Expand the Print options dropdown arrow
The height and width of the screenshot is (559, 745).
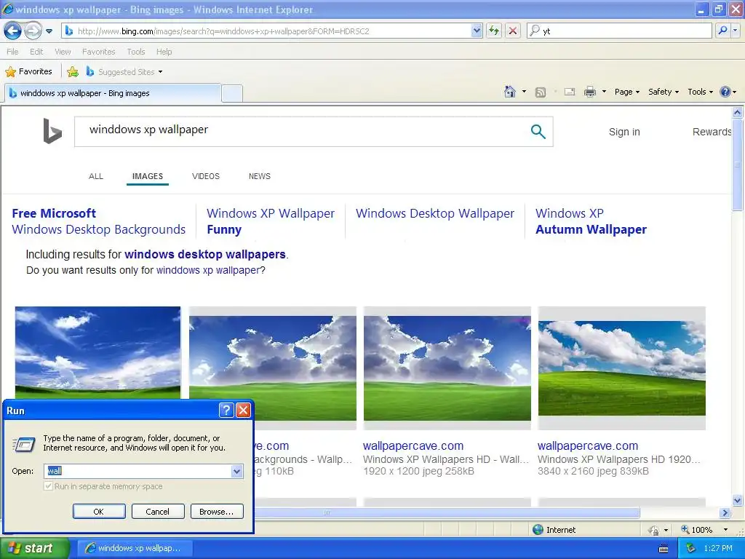[x=604, y=92]
